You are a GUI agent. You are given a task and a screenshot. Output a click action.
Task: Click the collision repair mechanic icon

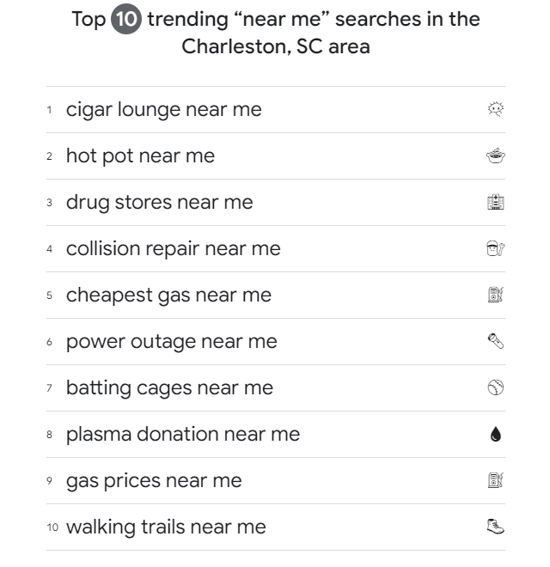click(495, 248)
